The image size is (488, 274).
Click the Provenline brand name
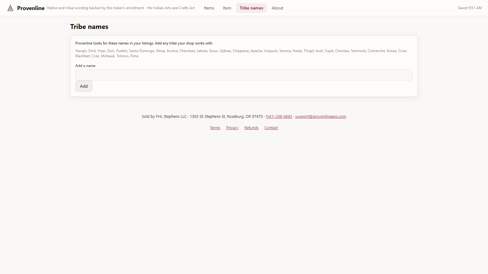pyautogui.click(x=31, y=8)
